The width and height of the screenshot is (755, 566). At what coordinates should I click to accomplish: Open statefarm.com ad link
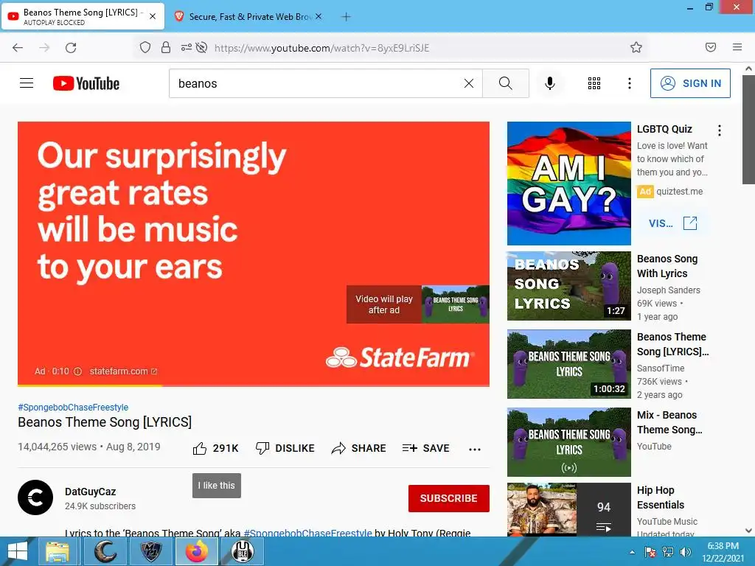[x=123, y=371]
